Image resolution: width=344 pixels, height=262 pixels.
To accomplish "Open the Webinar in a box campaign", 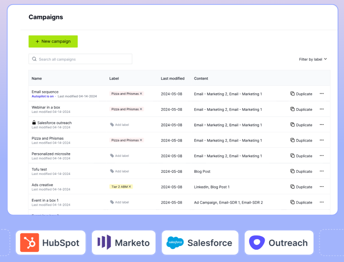I will point(46,107).
